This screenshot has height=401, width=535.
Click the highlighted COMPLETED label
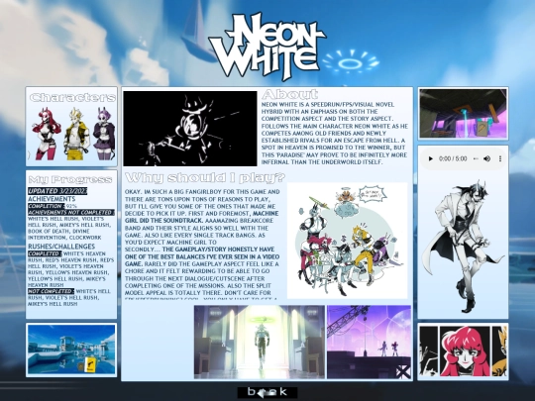pos(45,253)
